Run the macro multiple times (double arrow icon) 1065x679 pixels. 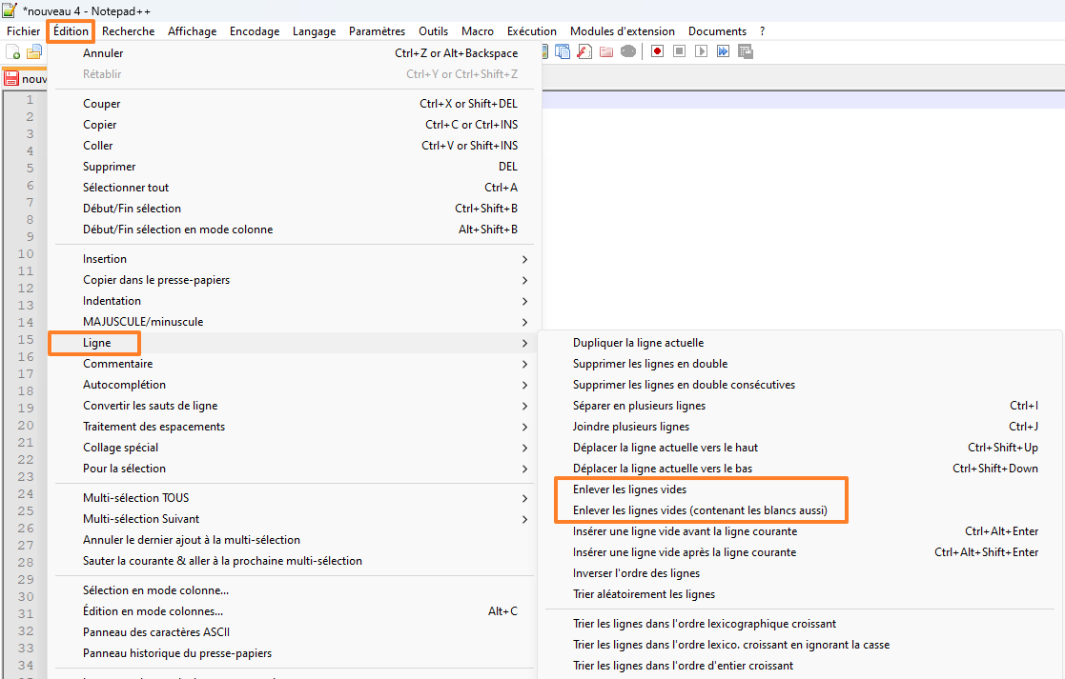coord(723,51)
